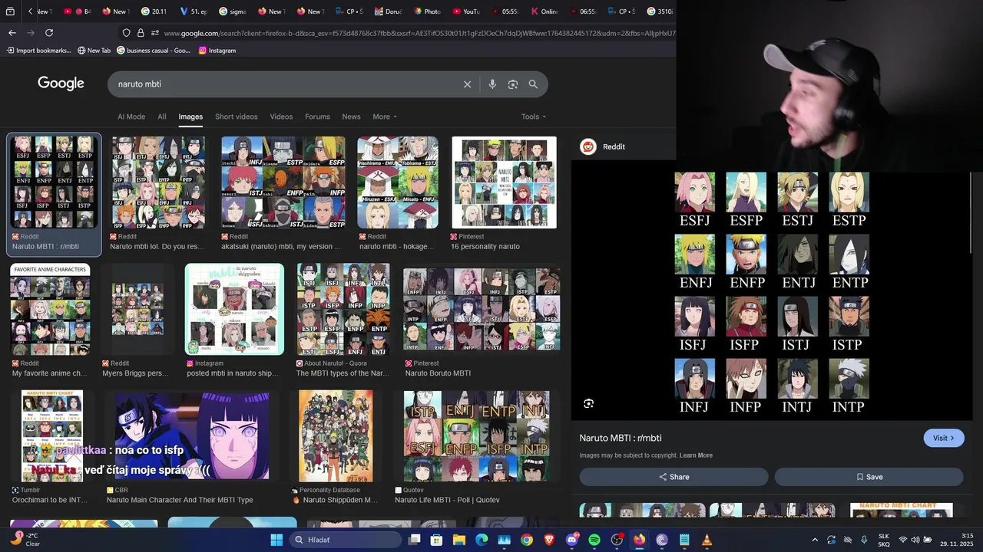The image size is (983, 552).
Task: Select the Images tab
Action: [x=190, y=117]
